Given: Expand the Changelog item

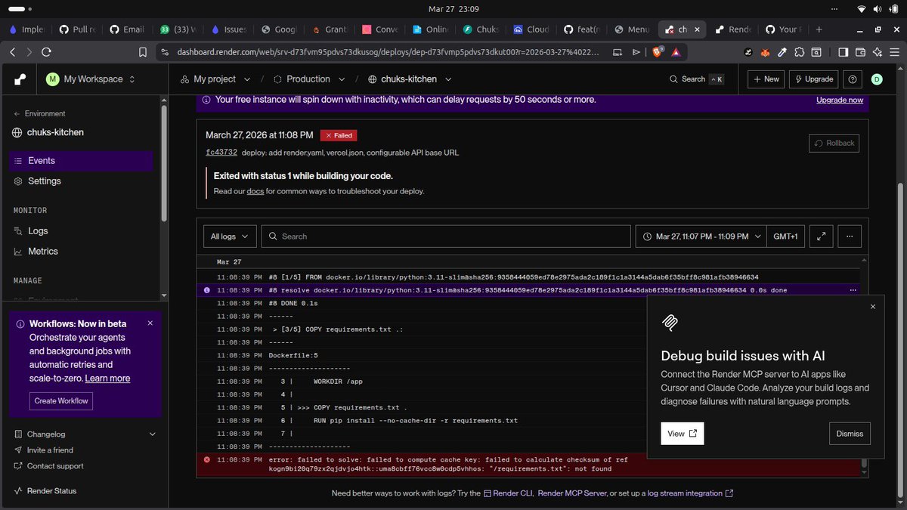Looking at the screenshot, I should [85, 434].
